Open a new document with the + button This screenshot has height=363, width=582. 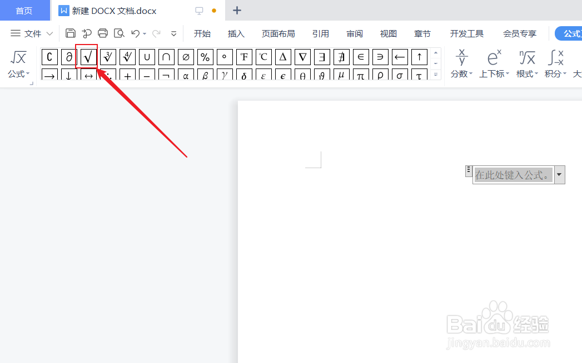coord(237,10)
